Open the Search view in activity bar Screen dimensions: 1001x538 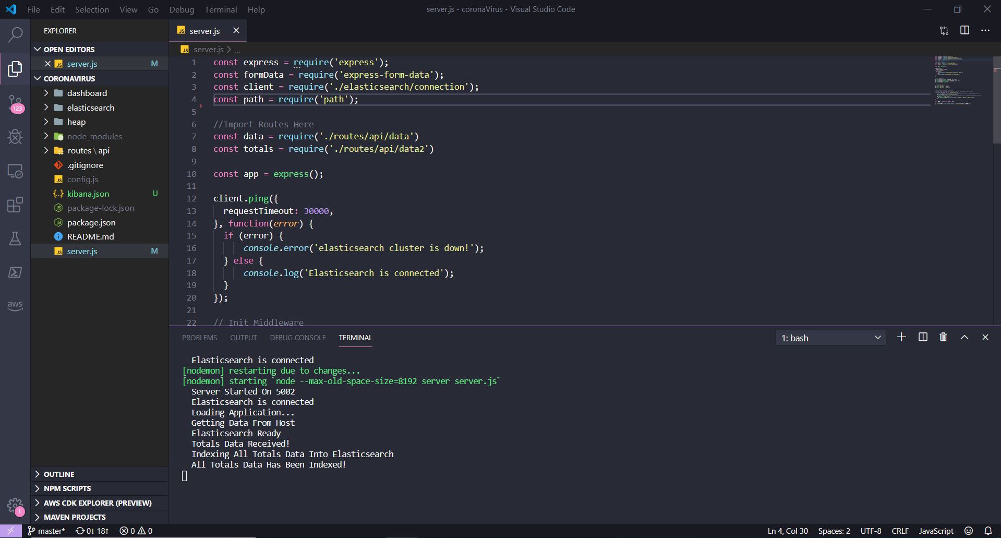[x=15, y=35]
